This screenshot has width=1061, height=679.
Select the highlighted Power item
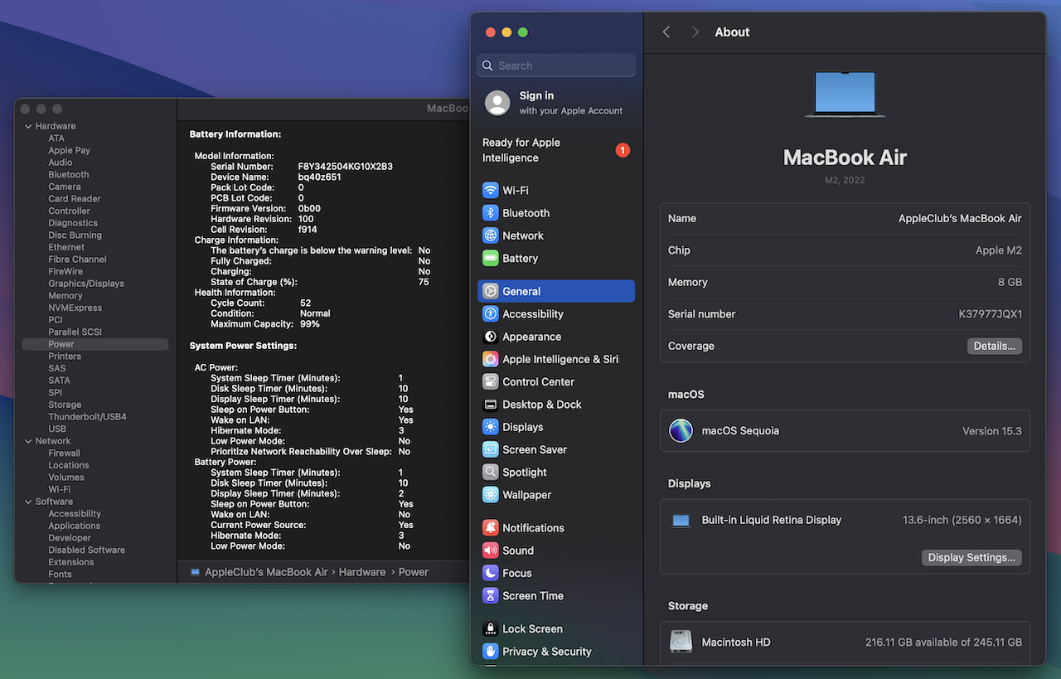[95, 344]
